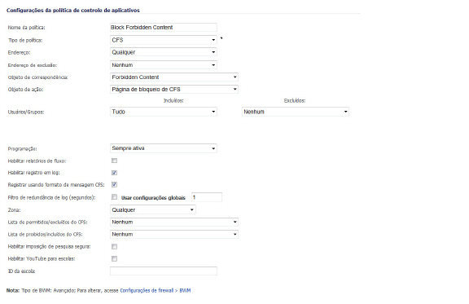Image resolution: width=469 pixels, height=304 pixels.
Task: Expand the Programação schedule dropdown
Action: 164,148
